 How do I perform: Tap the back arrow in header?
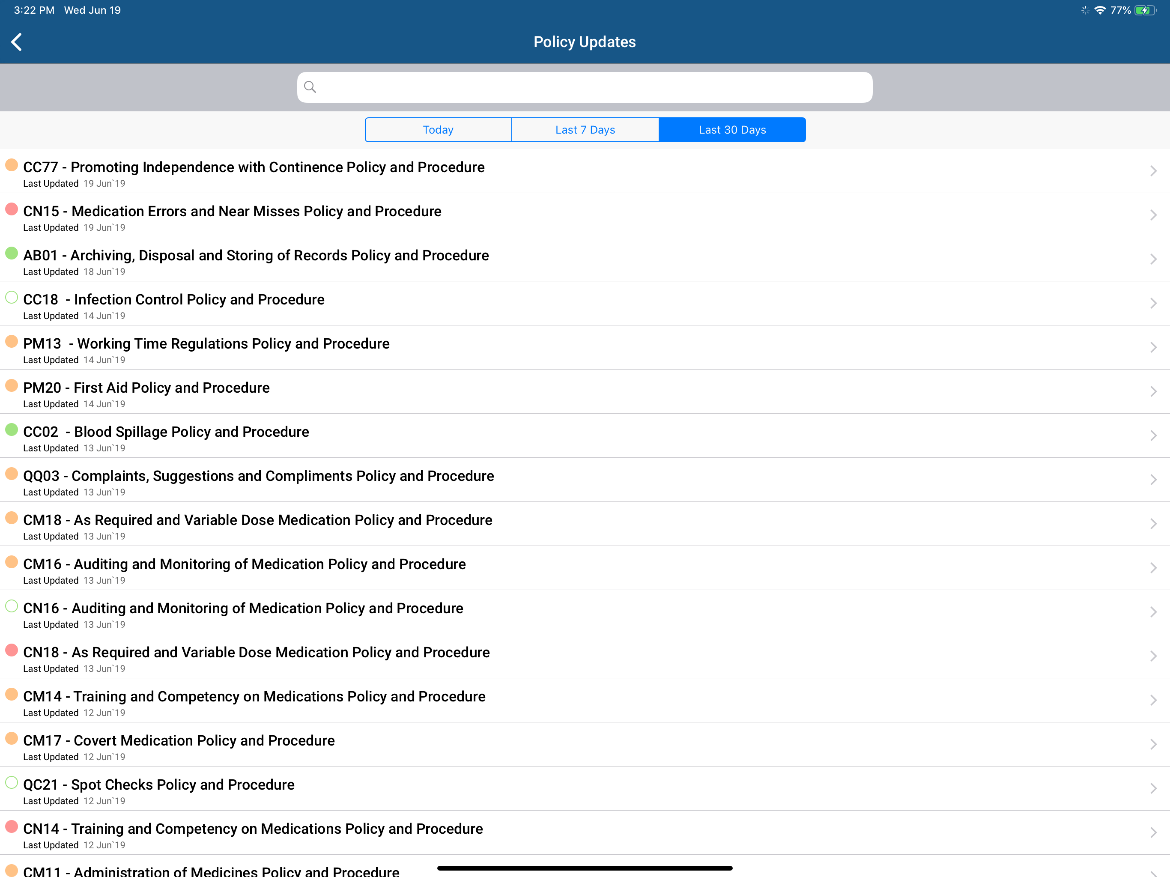pos(17,42)
